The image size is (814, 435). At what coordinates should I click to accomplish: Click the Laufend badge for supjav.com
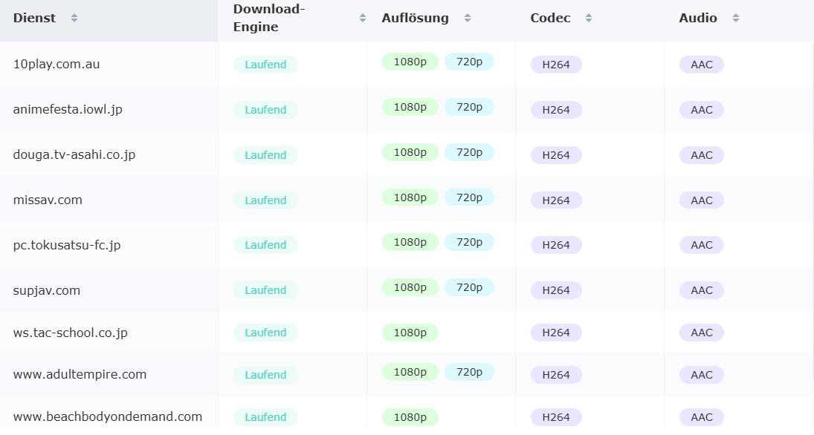tap(265, 290)
